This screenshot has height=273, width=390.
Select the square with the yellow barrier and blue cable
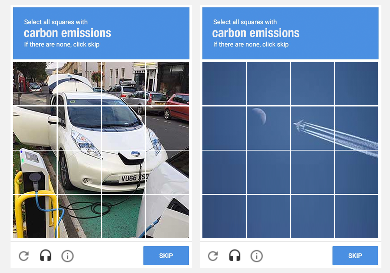click(x=35, y=216)
